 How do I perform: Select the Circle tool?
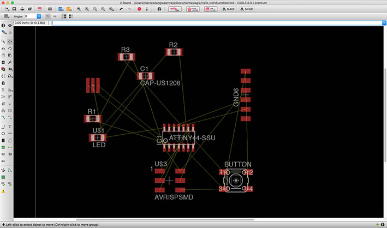(3, 134)
